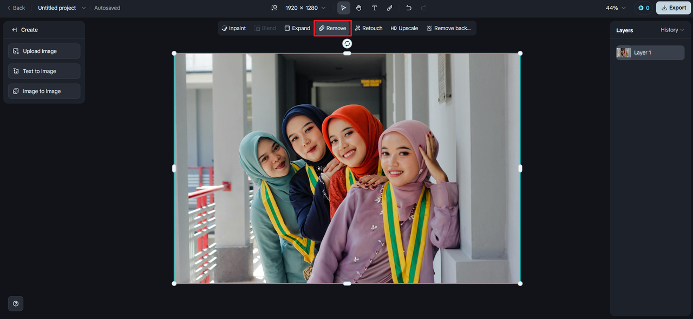Open the Remove background tool
This screenshot has height=319, width=693.
coord(449,28)
